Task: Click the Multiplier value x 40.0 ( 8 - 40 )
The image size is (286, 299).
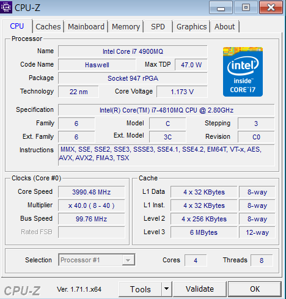Action: (92, 205)
